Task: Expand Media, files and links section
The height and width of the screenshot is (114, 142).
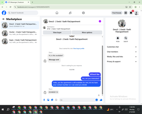Action: pos(122,57)
